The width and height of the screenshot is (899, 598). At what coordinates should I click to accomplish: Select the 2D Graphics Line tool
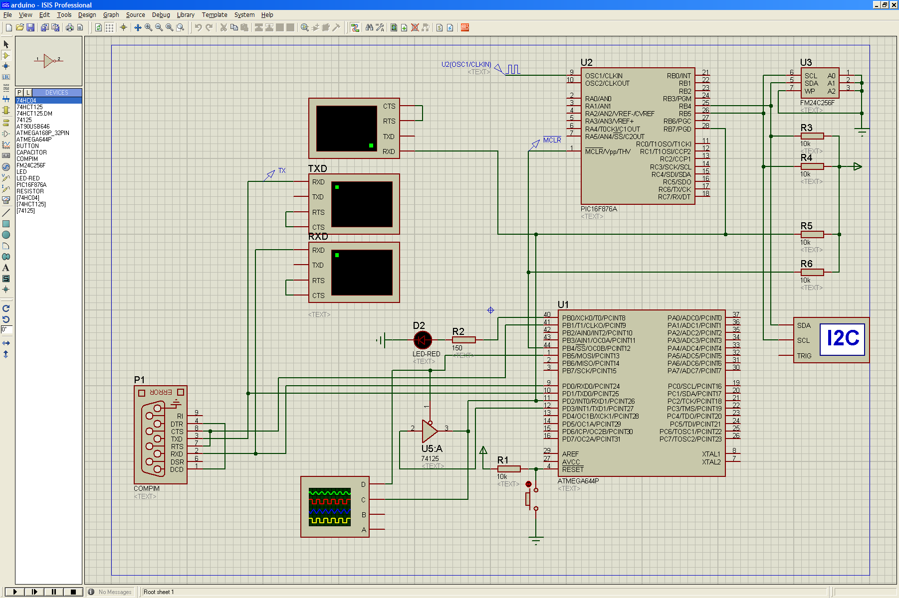(6, 213)
